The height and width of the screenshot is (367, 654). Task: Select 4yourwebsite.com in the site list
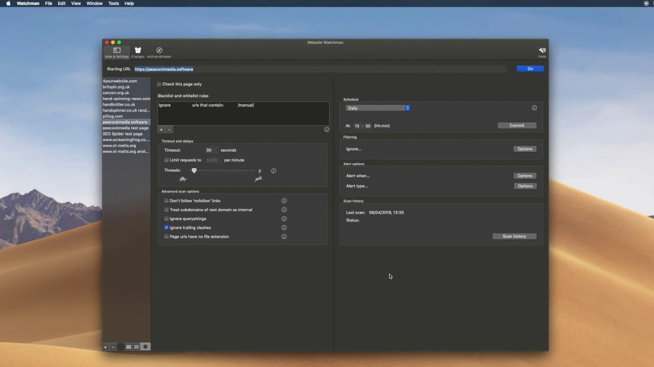[x=126, y=81]
